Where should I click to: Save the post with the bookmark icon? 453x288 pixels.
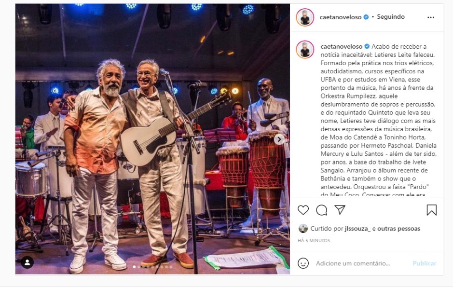pos(432,210)
